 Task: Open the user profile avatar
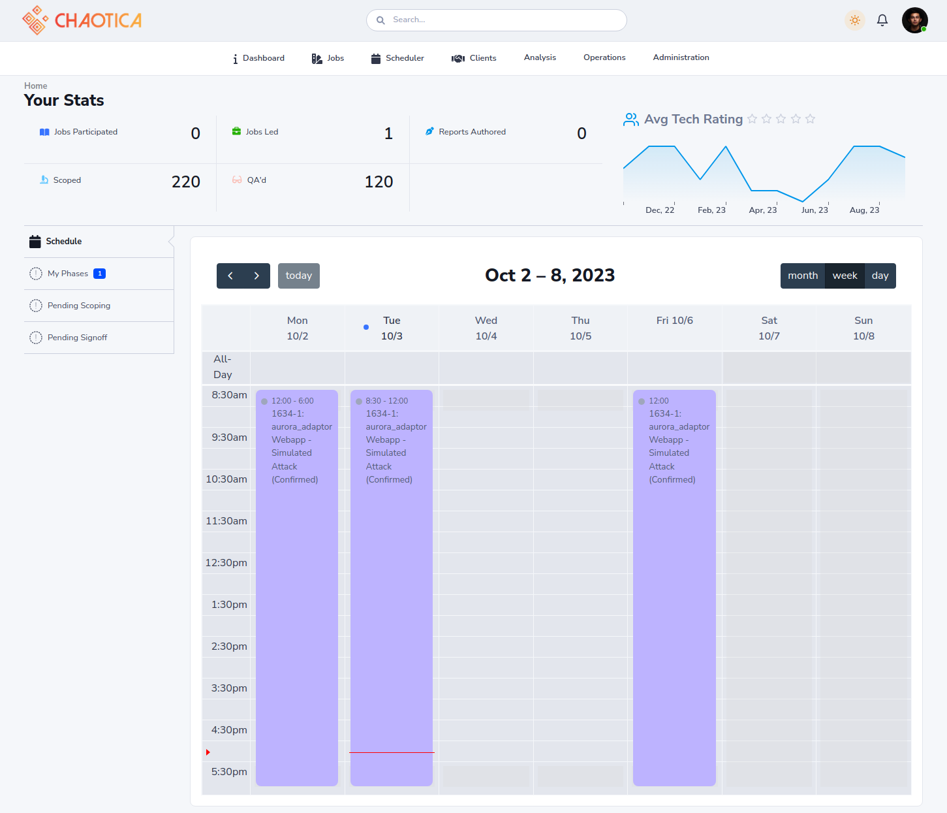[914, 20]
